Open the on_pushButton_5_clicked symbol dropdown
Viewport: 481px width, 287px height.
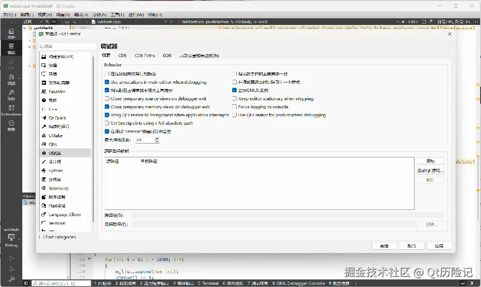(397, 22)
